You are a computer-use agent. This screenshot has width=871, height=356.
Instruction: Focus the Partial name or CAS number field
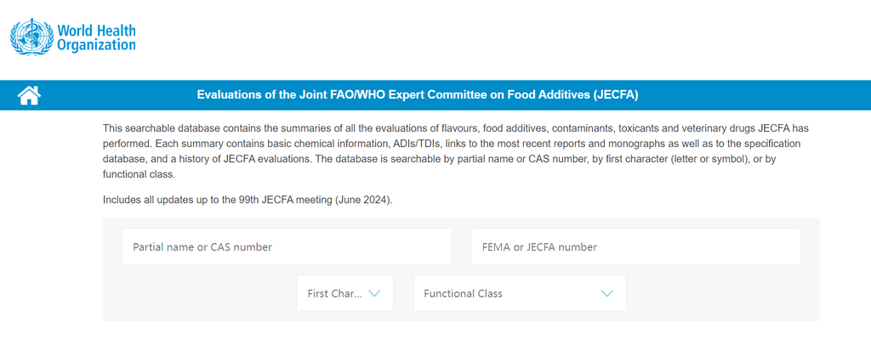(287, 246)
